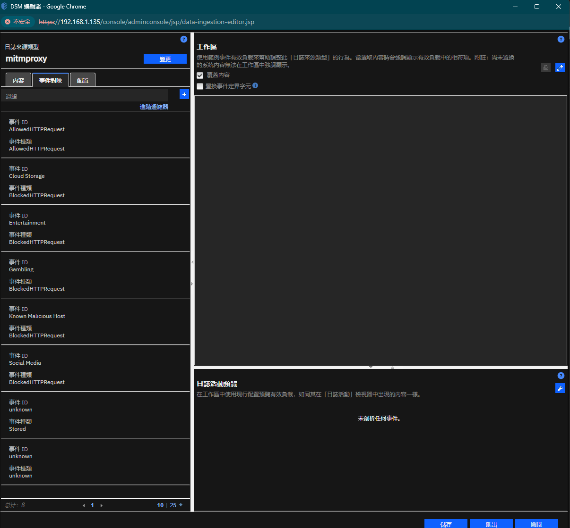
Task: Toggle the 覆蓋內容 checkbox
Action: click(200, 75)
